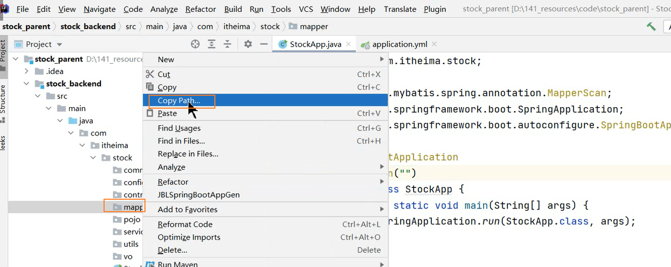Select JBLSpringBootAppGen
This screenshot has width=671, height=267.
tap(266, 195)
